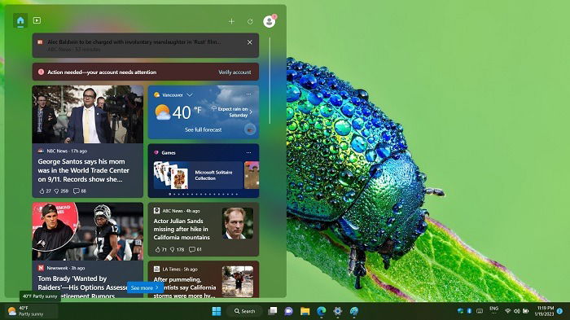Viewport: 570px width, 320px height.
Task: Open Games widget more options ellipsis
Action: (248, 153)
